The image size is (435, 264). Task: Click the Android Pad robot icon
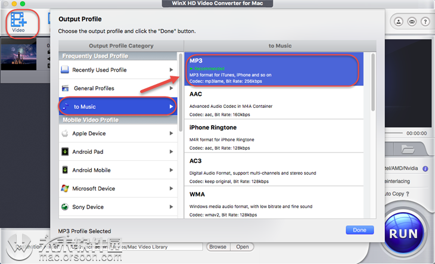[x=65, y=152]
